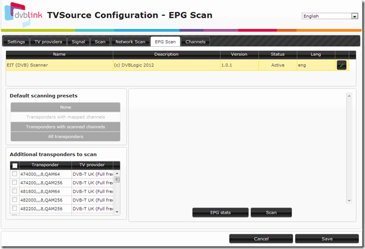The height and width of the screenshot is (249, 365).
Task: Toggle the select-all transponders header checkbox
Action: [14, 165]
